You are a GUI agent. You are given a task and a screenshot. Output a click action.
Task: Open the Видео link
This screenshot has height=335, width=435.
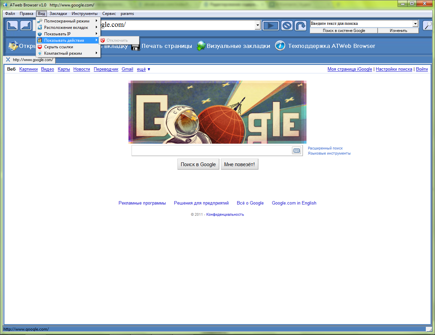point(48,69)
